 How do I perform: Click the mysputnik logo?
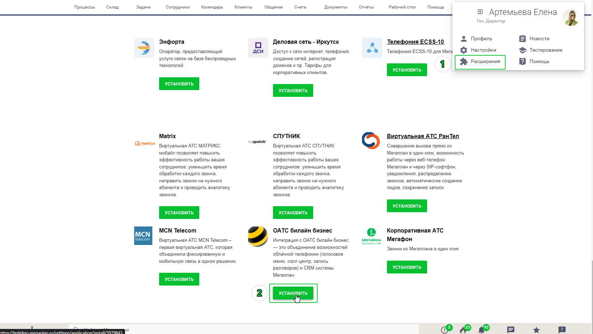[257, 142]
